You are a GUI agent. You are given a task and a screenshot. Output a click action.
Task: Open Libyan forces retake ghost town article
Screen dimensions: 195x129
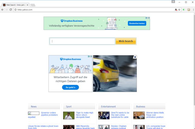coord(43,127)
